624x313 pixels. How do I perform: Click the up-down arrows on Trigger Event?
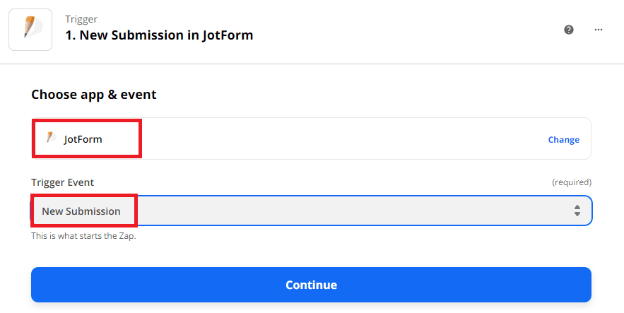click(577, 211)
